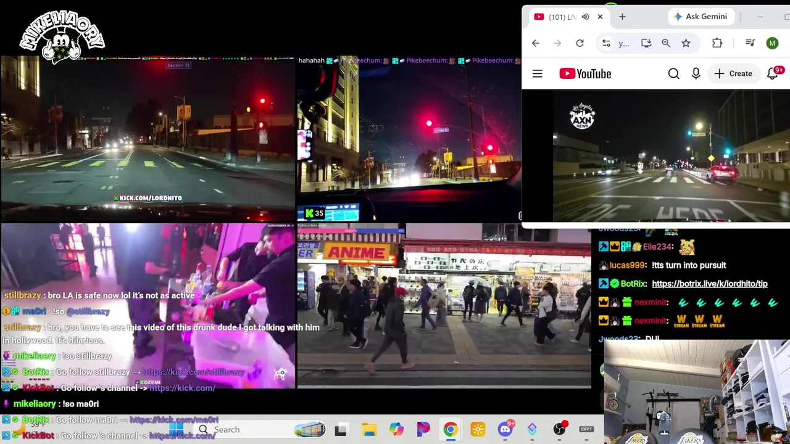Open the media controls icon in Chrome toolbar
Screen dimensions: 790x444
pyautogui.click(x=750, y=43)
